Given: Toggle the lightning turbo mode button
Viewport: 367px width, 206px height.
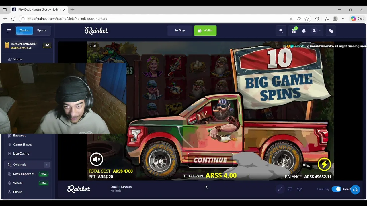Looking at the screenshot, I should click(324, 164).
